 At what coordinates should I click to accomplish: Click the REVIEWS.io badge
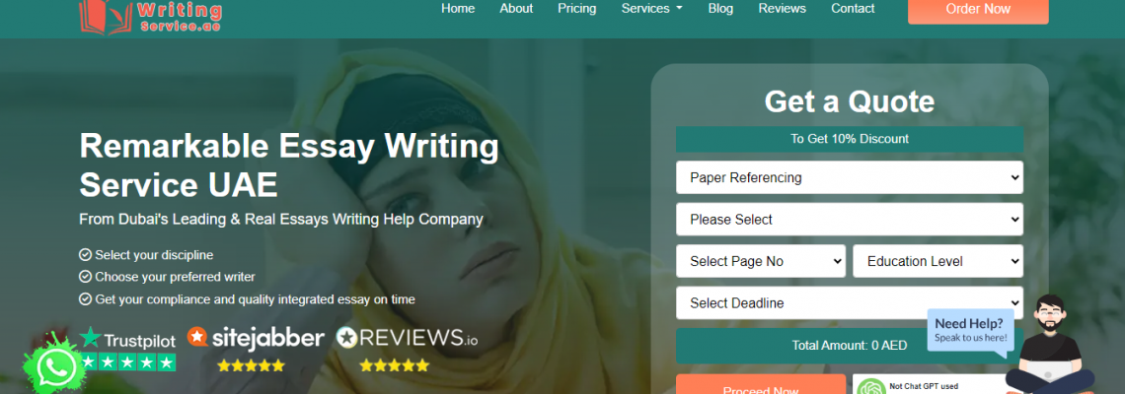point(407,338)
